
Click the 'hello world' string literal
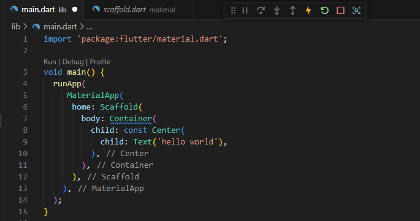(x=188, y=142)
